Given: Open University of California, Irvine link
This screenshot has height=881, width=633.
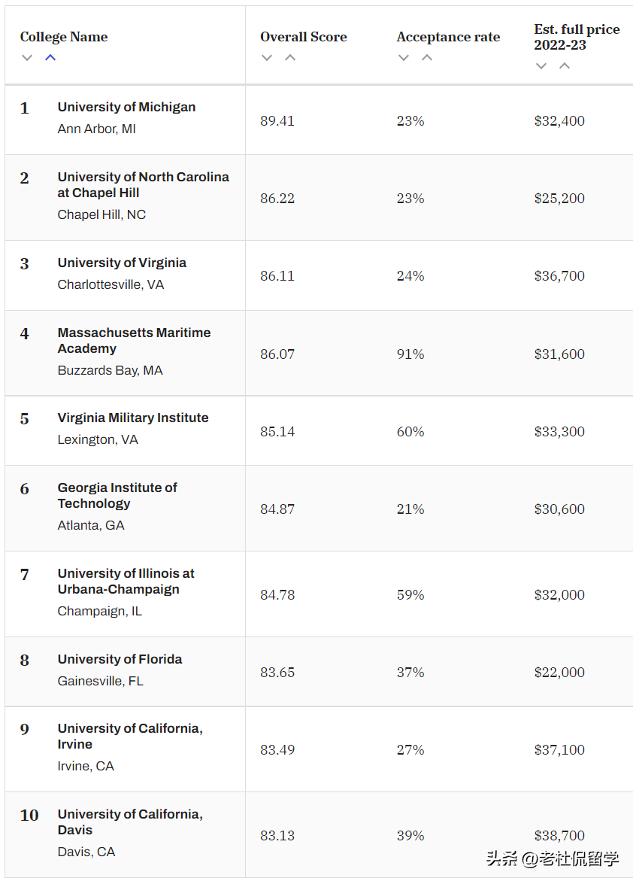Looking at the screenshot, I should [130, 736].
